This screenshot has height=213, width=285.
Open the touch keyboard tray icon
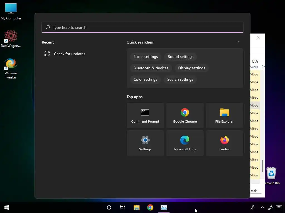click(279, 207)
